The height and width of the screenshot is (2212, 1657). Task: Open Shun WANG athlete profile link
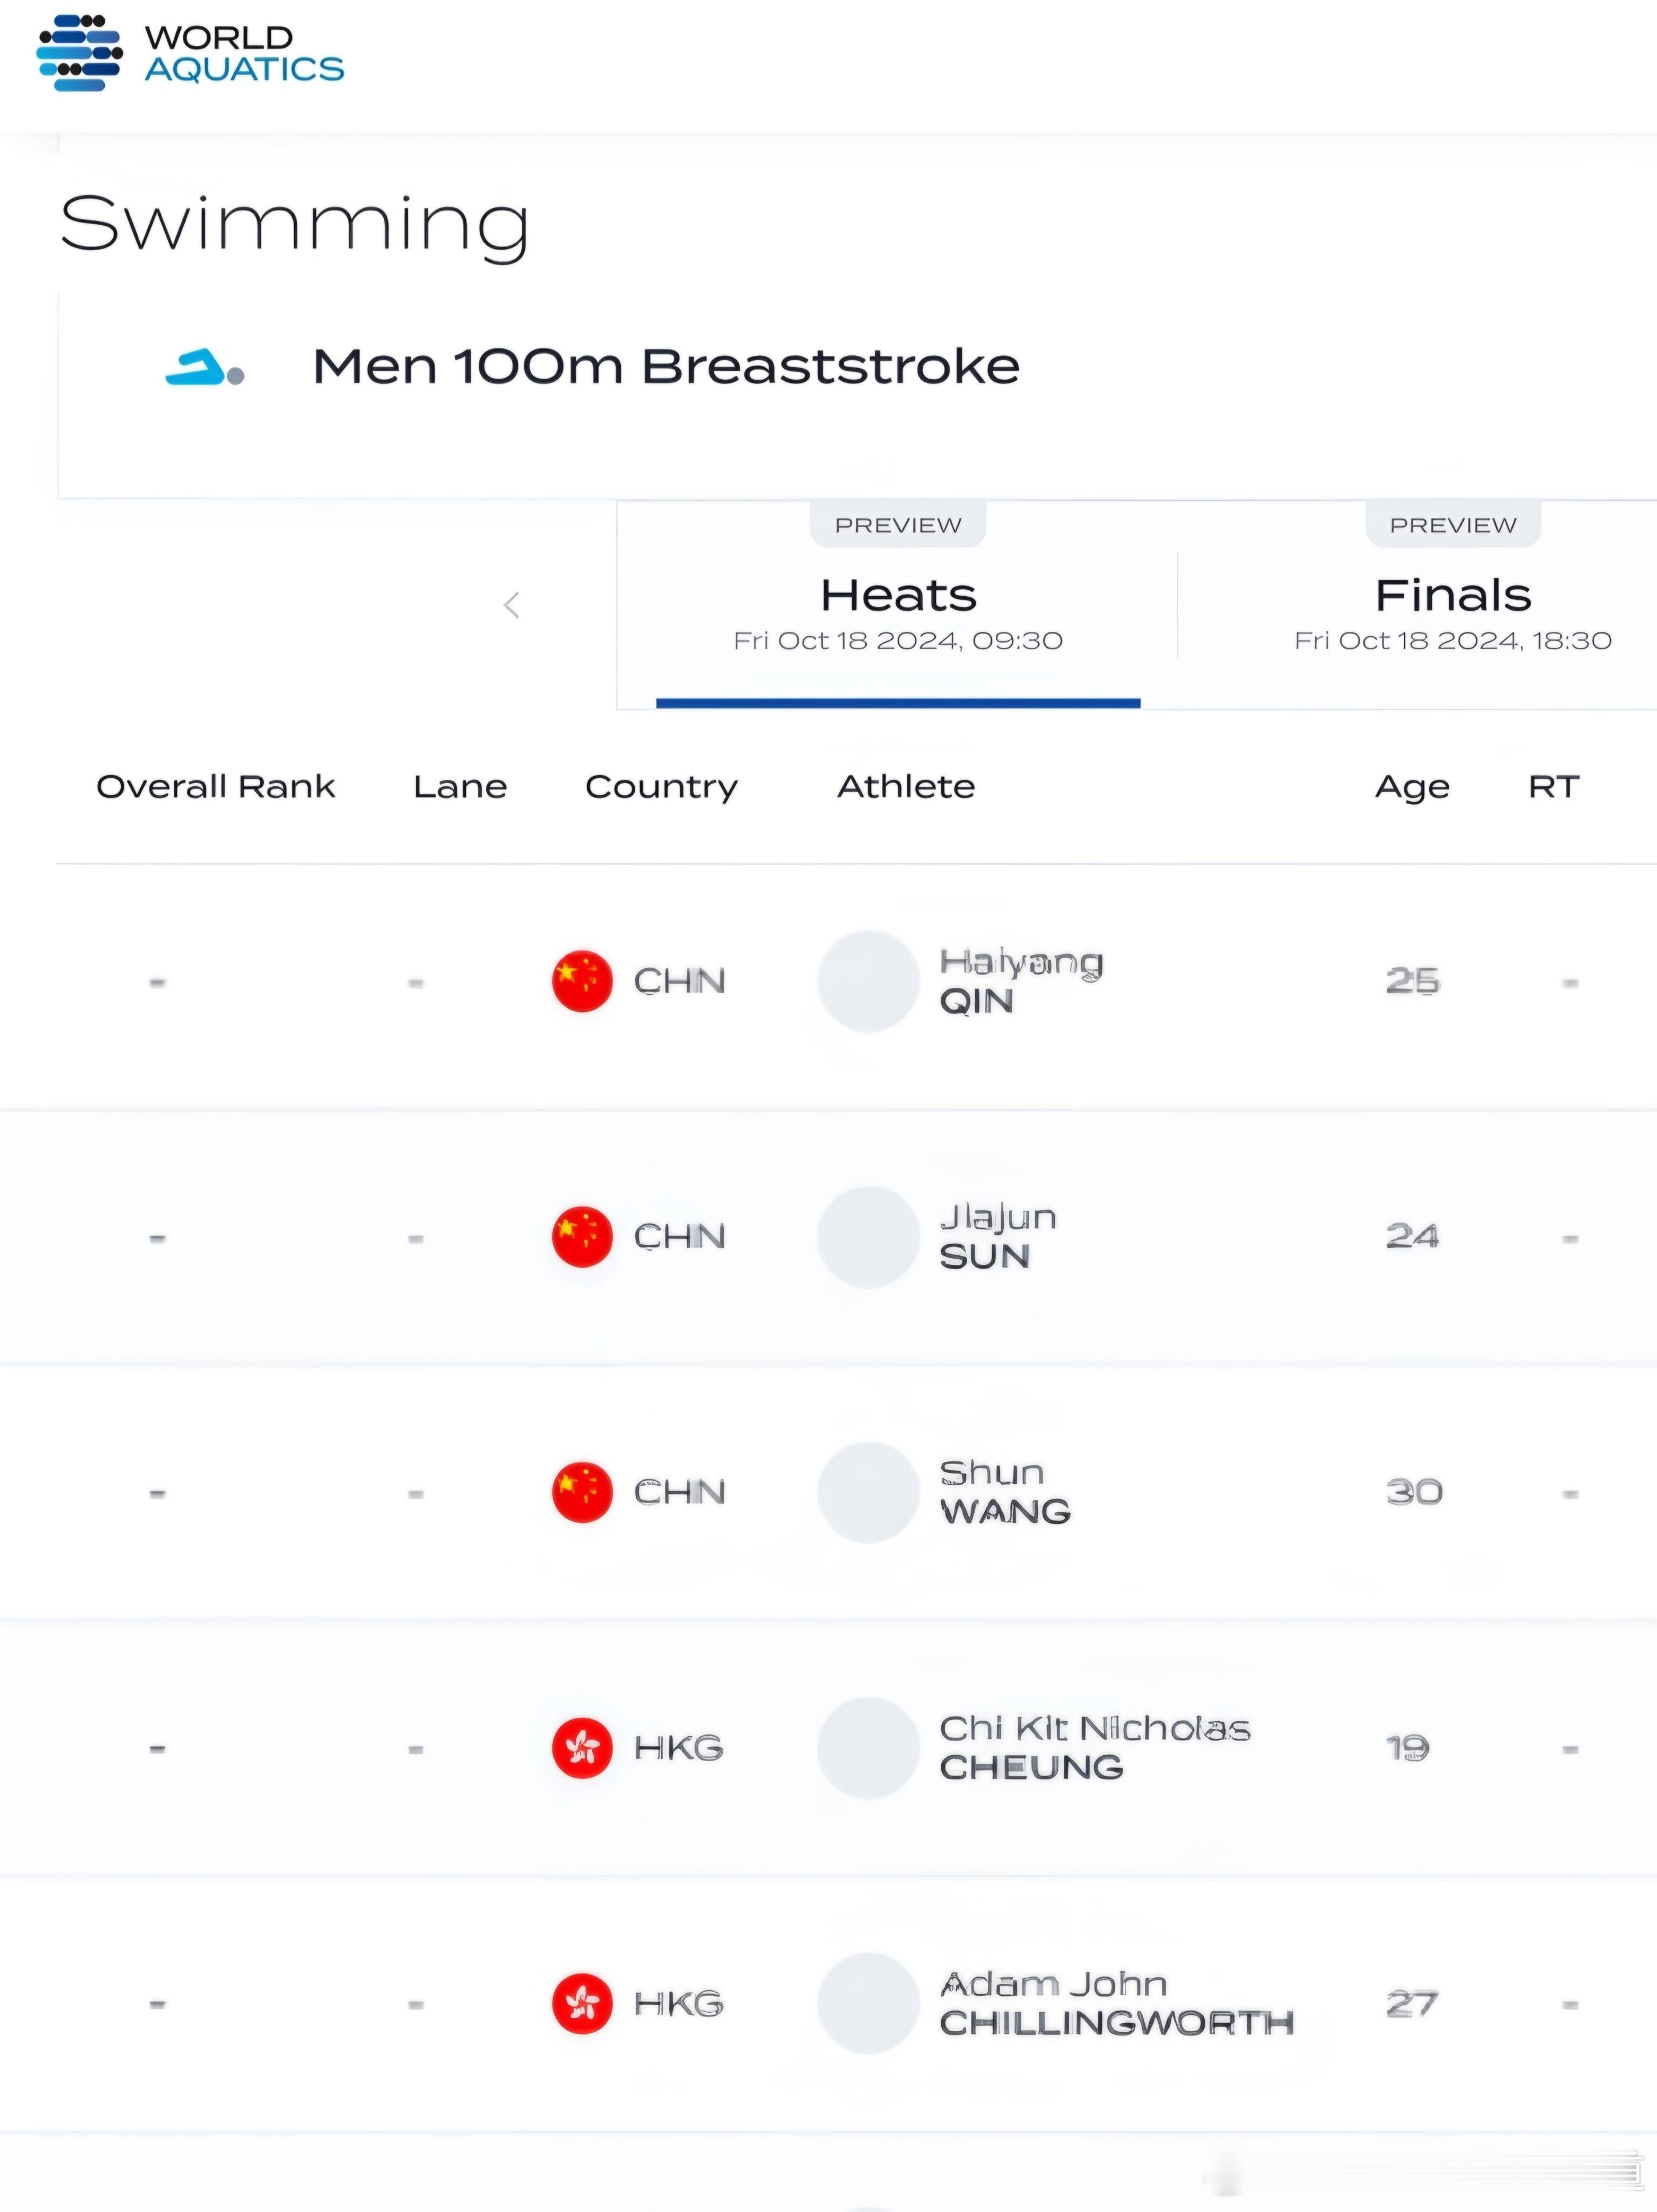pyautogui.click(x=1006, y=1492)
